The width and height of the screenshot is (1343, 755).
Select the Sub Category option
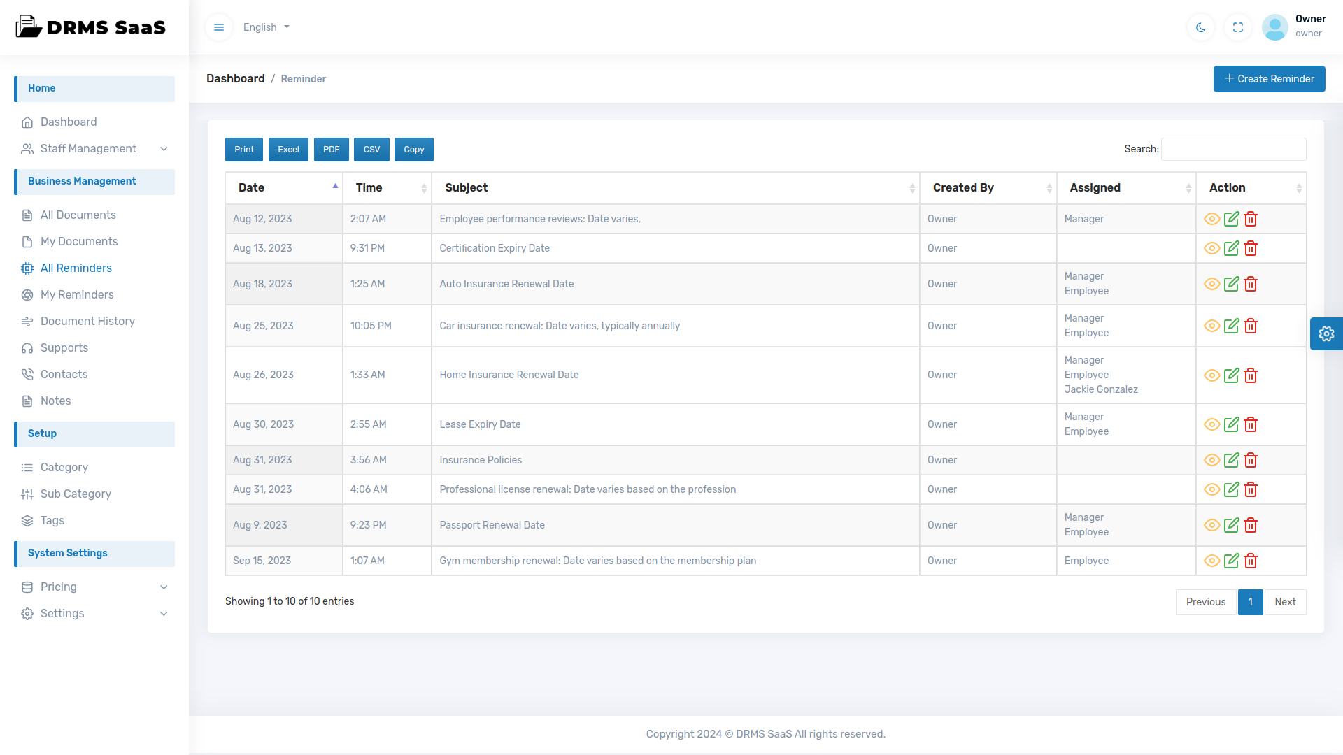pyautogui.click(x=76, y=494)
